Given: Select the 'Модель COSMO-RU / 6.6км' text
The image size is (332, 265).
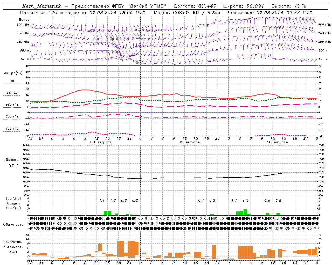Looking at the screenshot, I should 187,13.
